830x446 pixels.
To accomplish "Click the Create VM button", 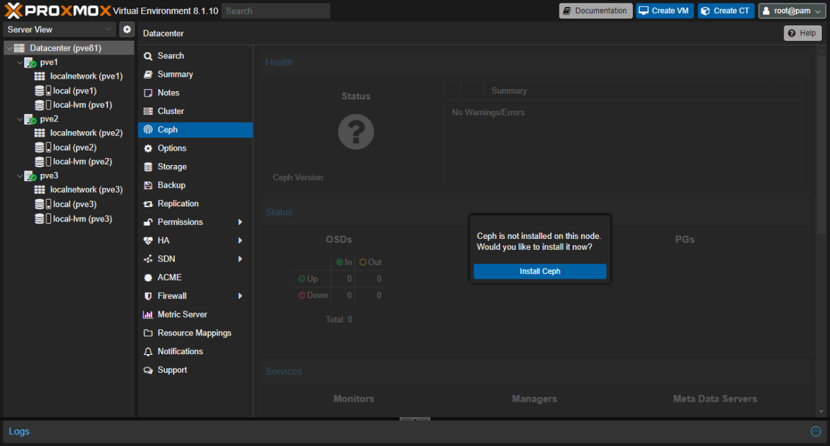I will (x=665, y=11).
